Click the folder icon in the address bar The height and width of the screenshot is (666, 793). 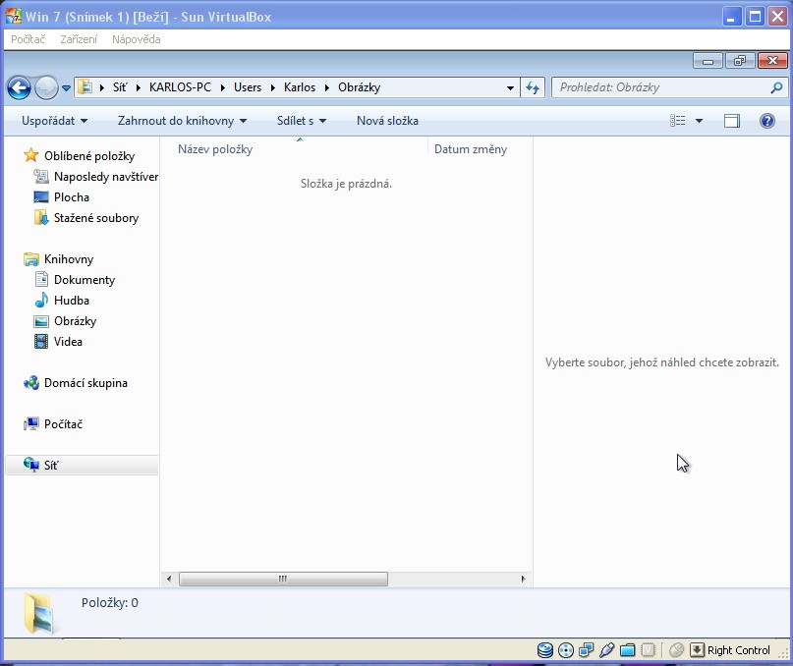85,87
